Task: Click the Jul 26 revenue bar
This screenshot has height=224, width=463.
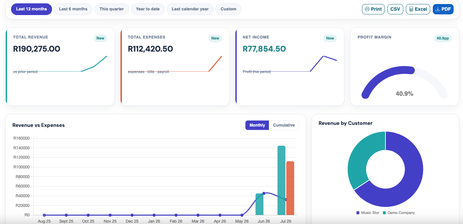Action: (281, 180)
